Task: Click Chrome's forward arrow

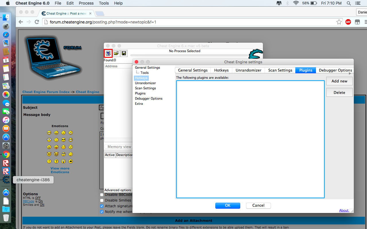Action: pyautogui.click(x=29, y=22)
